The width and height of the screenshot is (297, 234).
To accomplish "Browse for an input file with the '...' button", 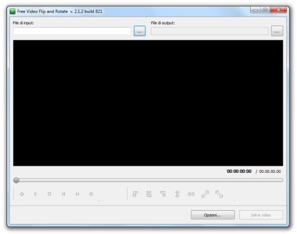I will [x=140, y=31].
